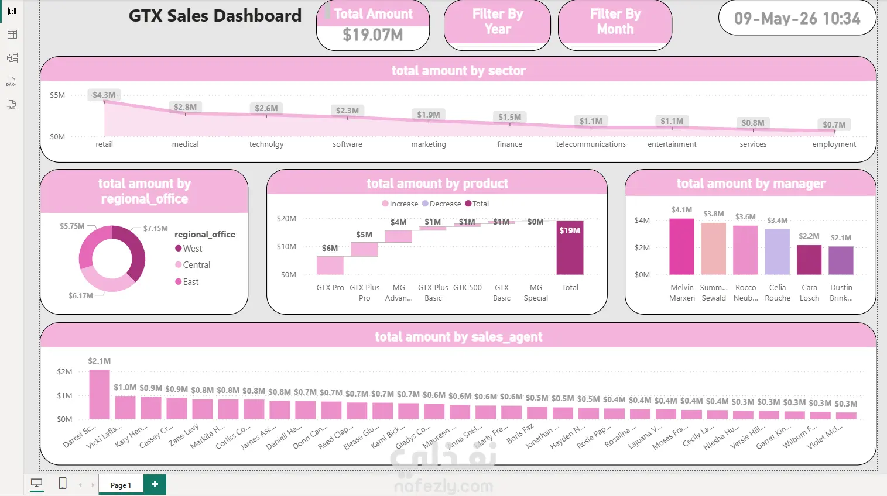This screenshot has height=496, width=887.
Task: Select the Total Amount $19.07M card
Action: (373, 25)
